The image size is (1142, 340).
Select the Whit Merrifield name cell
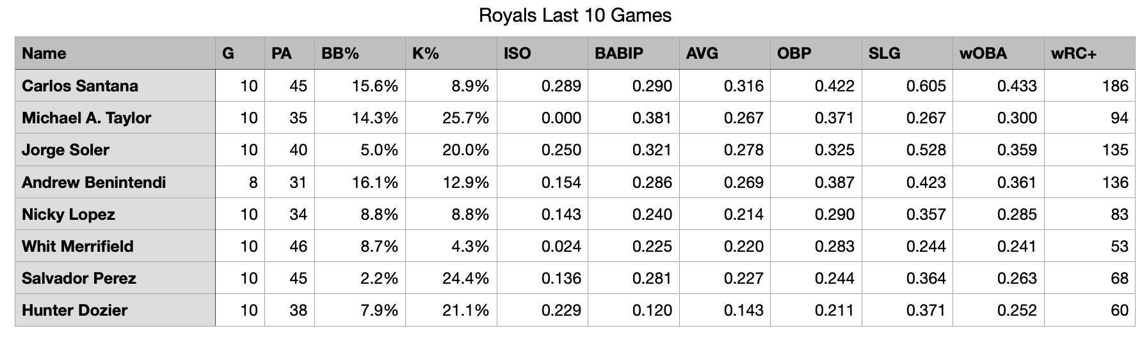click(77, 246)
